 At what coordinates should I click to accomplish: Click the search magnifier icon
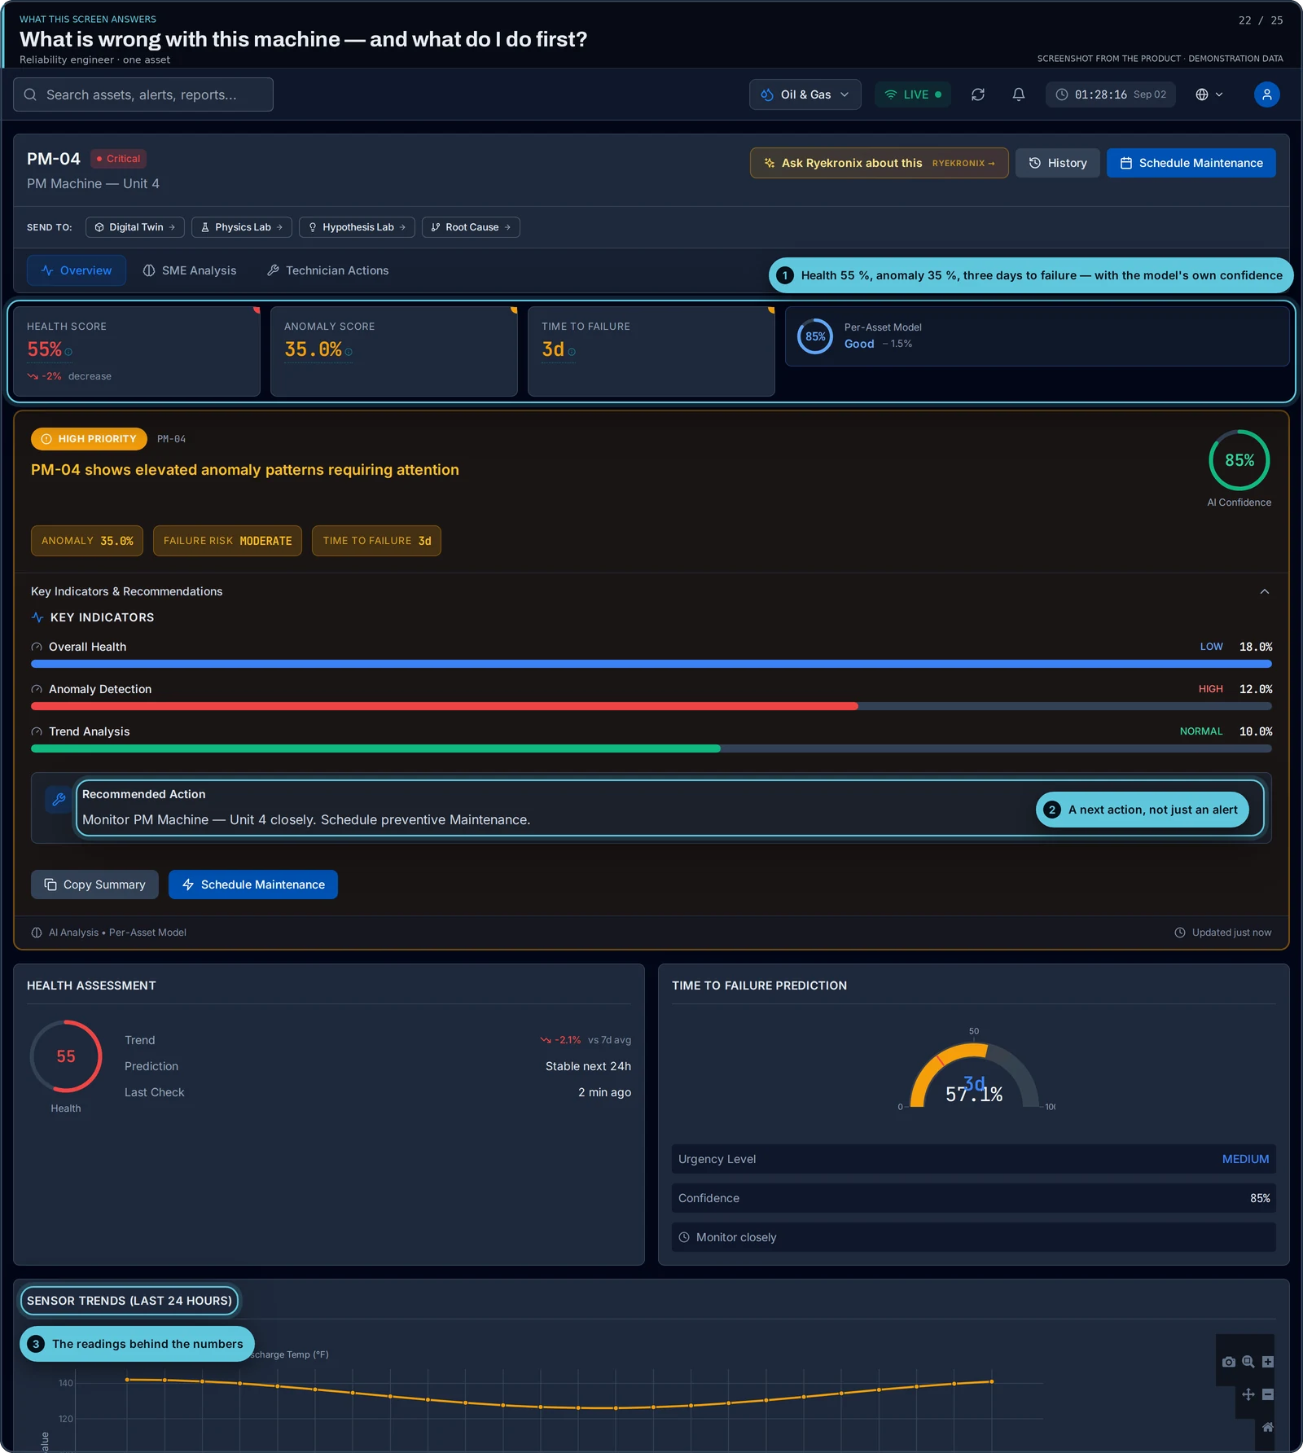click(x=30, y=94)
